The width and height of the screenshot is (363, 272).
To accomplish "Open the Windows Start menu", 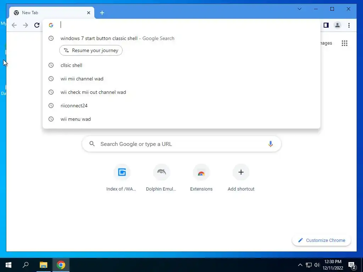I will tap(9, 265).
